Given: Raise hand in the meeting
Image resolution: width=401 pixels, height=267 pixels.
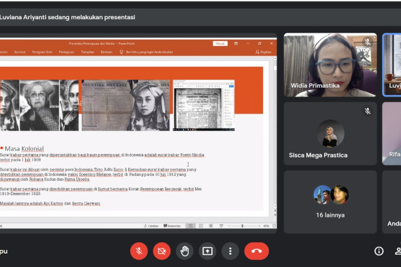Looking at the screenshot, I should 184,251.
